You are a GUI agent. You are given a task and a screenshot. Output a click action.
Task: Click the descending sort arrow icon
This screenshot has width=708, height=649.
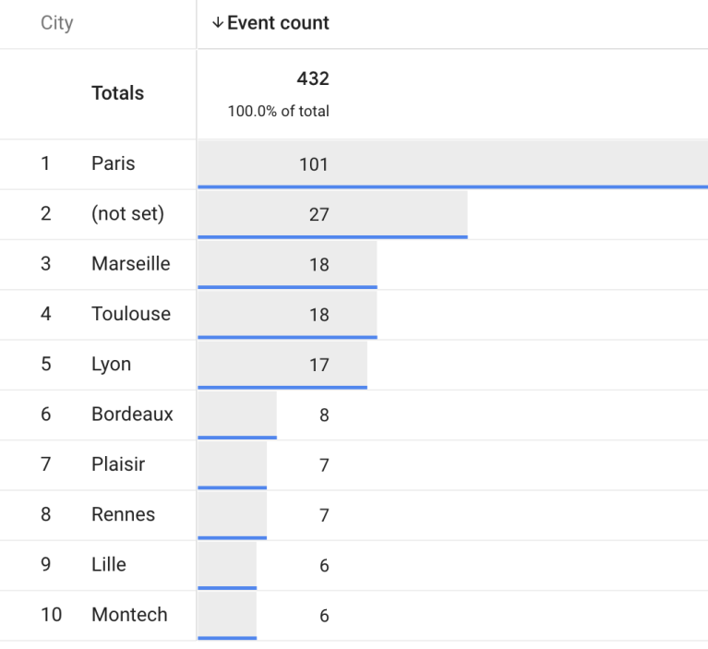[x=218, y=23]
